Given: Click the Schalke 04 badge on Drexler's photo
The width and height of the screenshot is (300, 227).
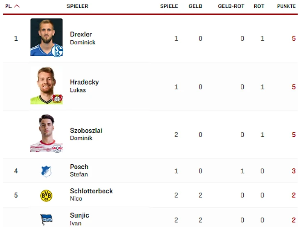Looking at the screenshot, I should 58,51.
